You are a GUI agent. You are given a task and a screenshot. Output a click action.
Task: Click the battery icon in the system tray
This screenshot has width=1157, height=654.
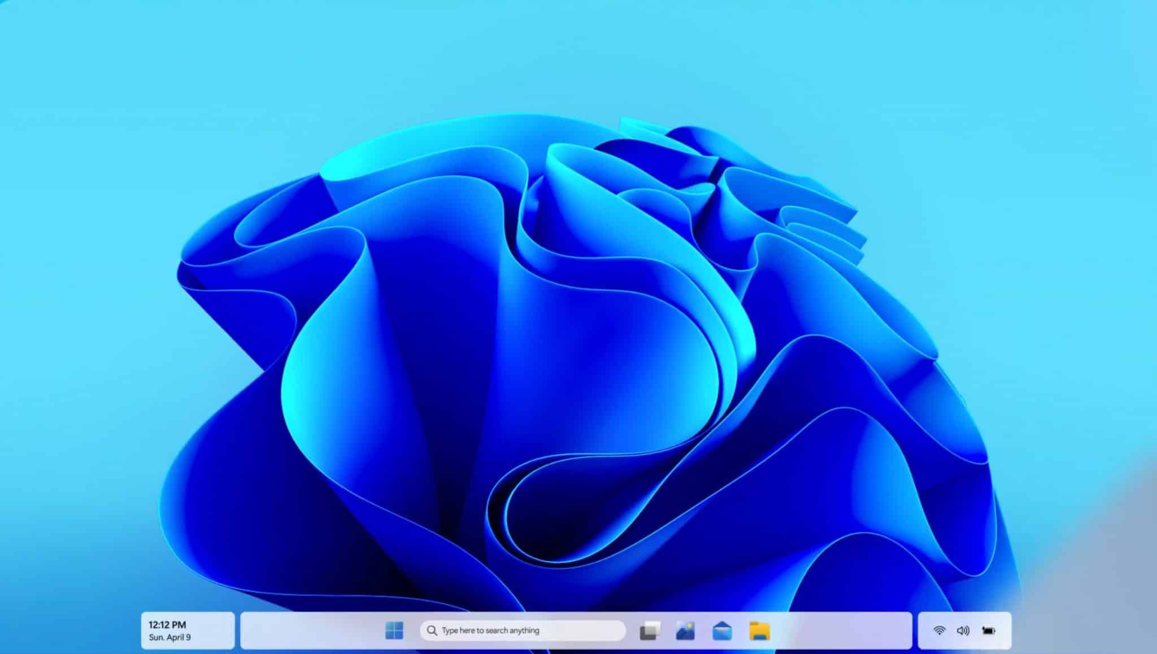[x=988, y=631]
